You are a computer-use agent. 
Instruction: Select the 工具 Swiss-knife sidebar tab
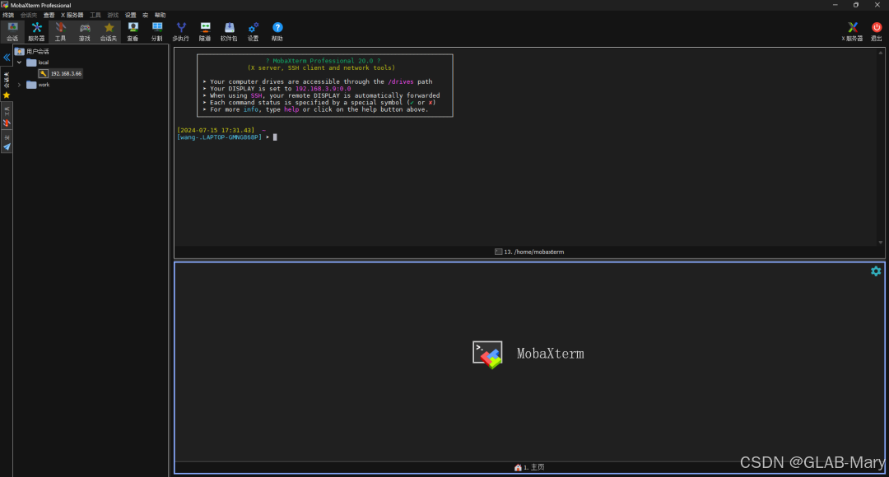click(7, 118)
